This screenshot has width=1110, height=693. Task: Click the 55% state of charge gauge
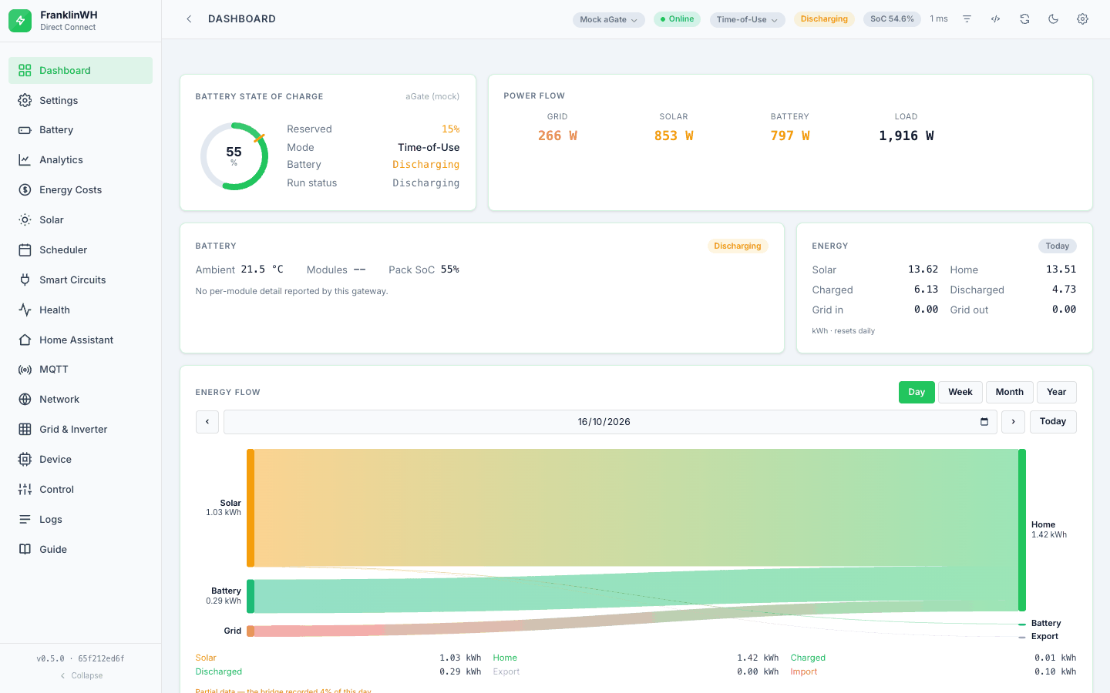pyautogui.click(x=234, y=156)
